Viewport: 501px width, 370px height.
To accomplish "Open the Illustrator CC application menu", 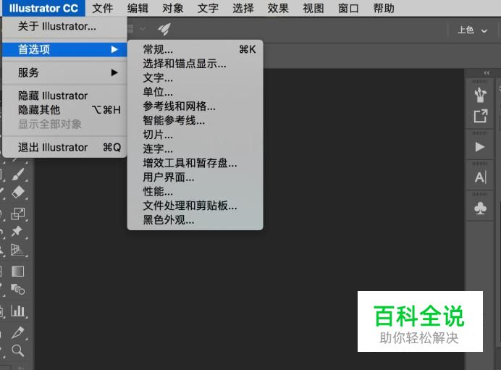I will [x=43, y=8].
